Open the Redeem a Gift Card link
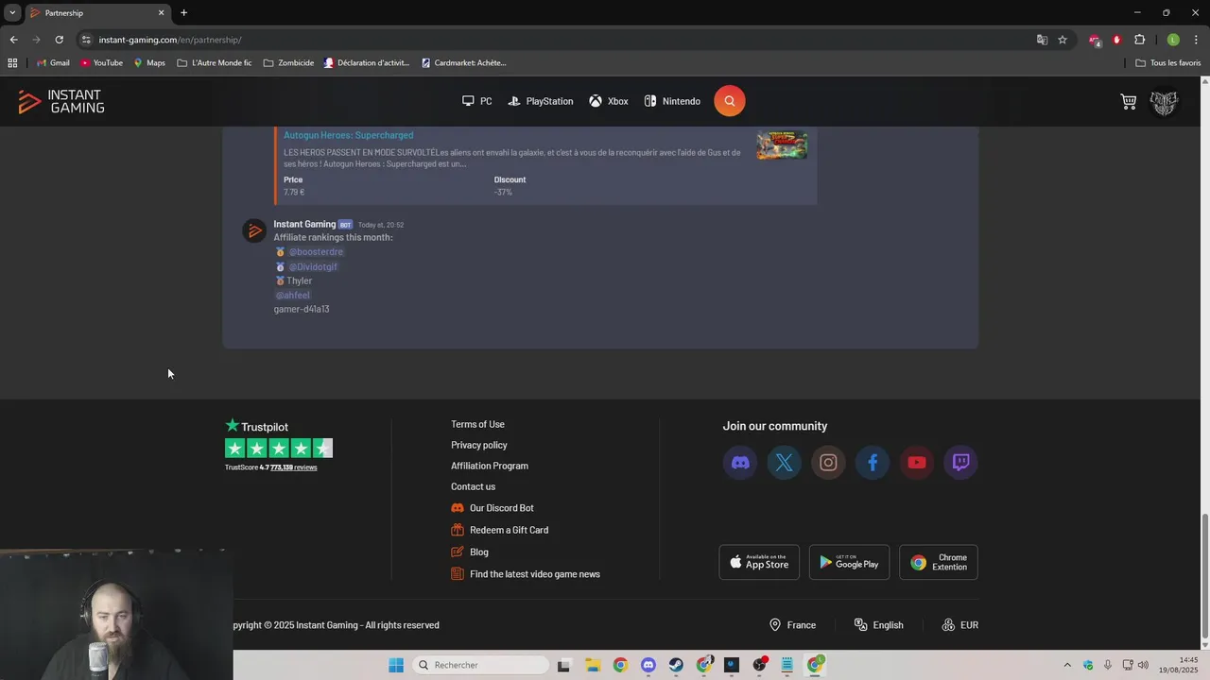1210x680 pixels. coord(500,531)
